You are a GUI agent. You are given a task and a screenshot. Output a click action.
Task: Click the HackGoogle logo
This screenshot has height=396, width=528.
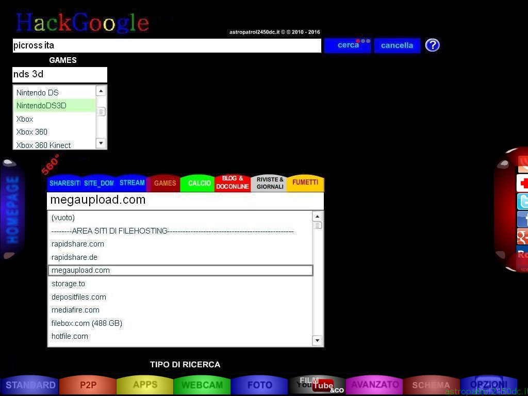tap(82, 23)
